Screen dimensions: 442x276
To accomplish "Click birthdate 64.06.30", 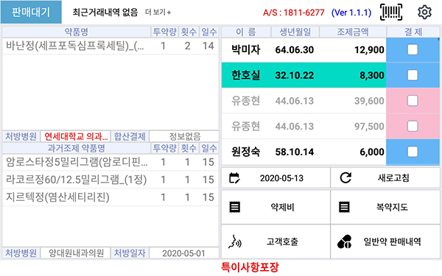I will click(x=294, y=50).
